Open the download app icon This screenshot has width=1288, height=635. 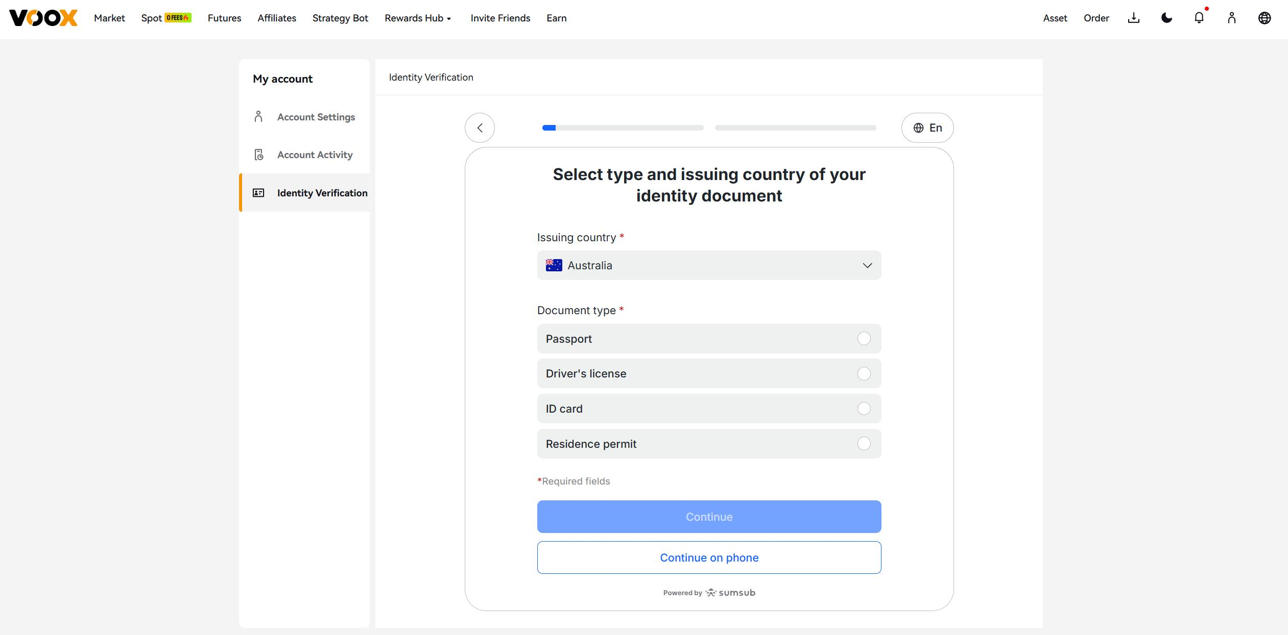pos(1134,18)
